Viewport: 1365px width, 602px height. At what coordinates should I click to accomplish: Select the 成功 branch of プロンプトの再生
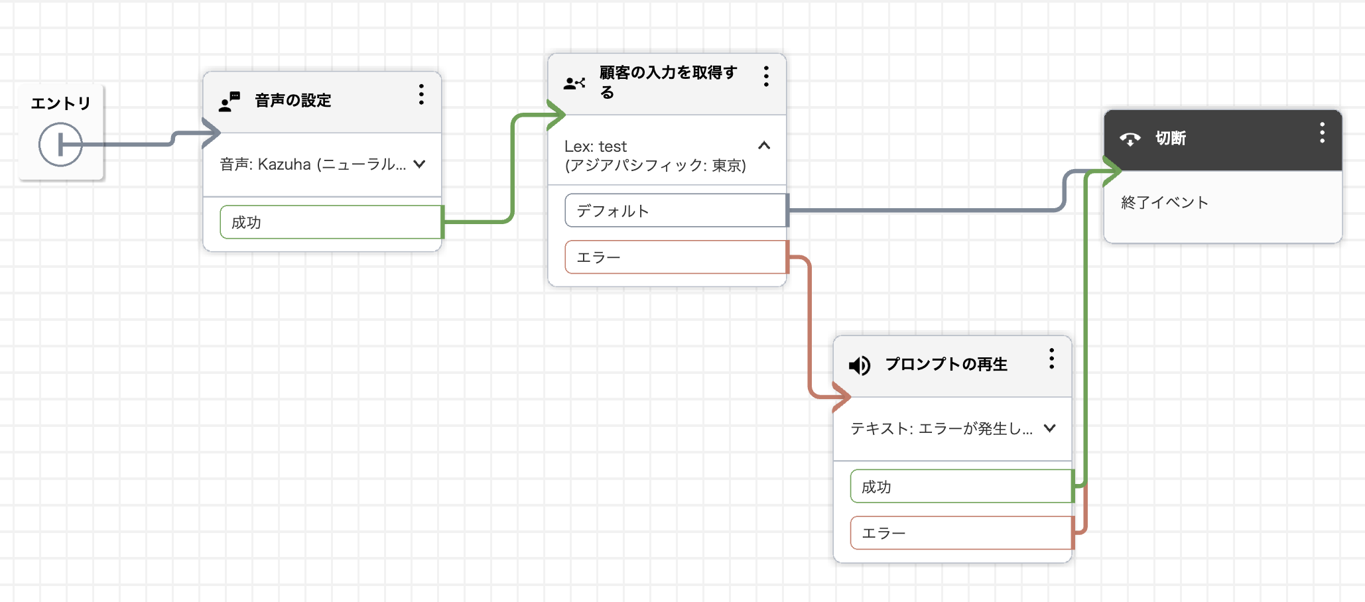pos(962,487)
